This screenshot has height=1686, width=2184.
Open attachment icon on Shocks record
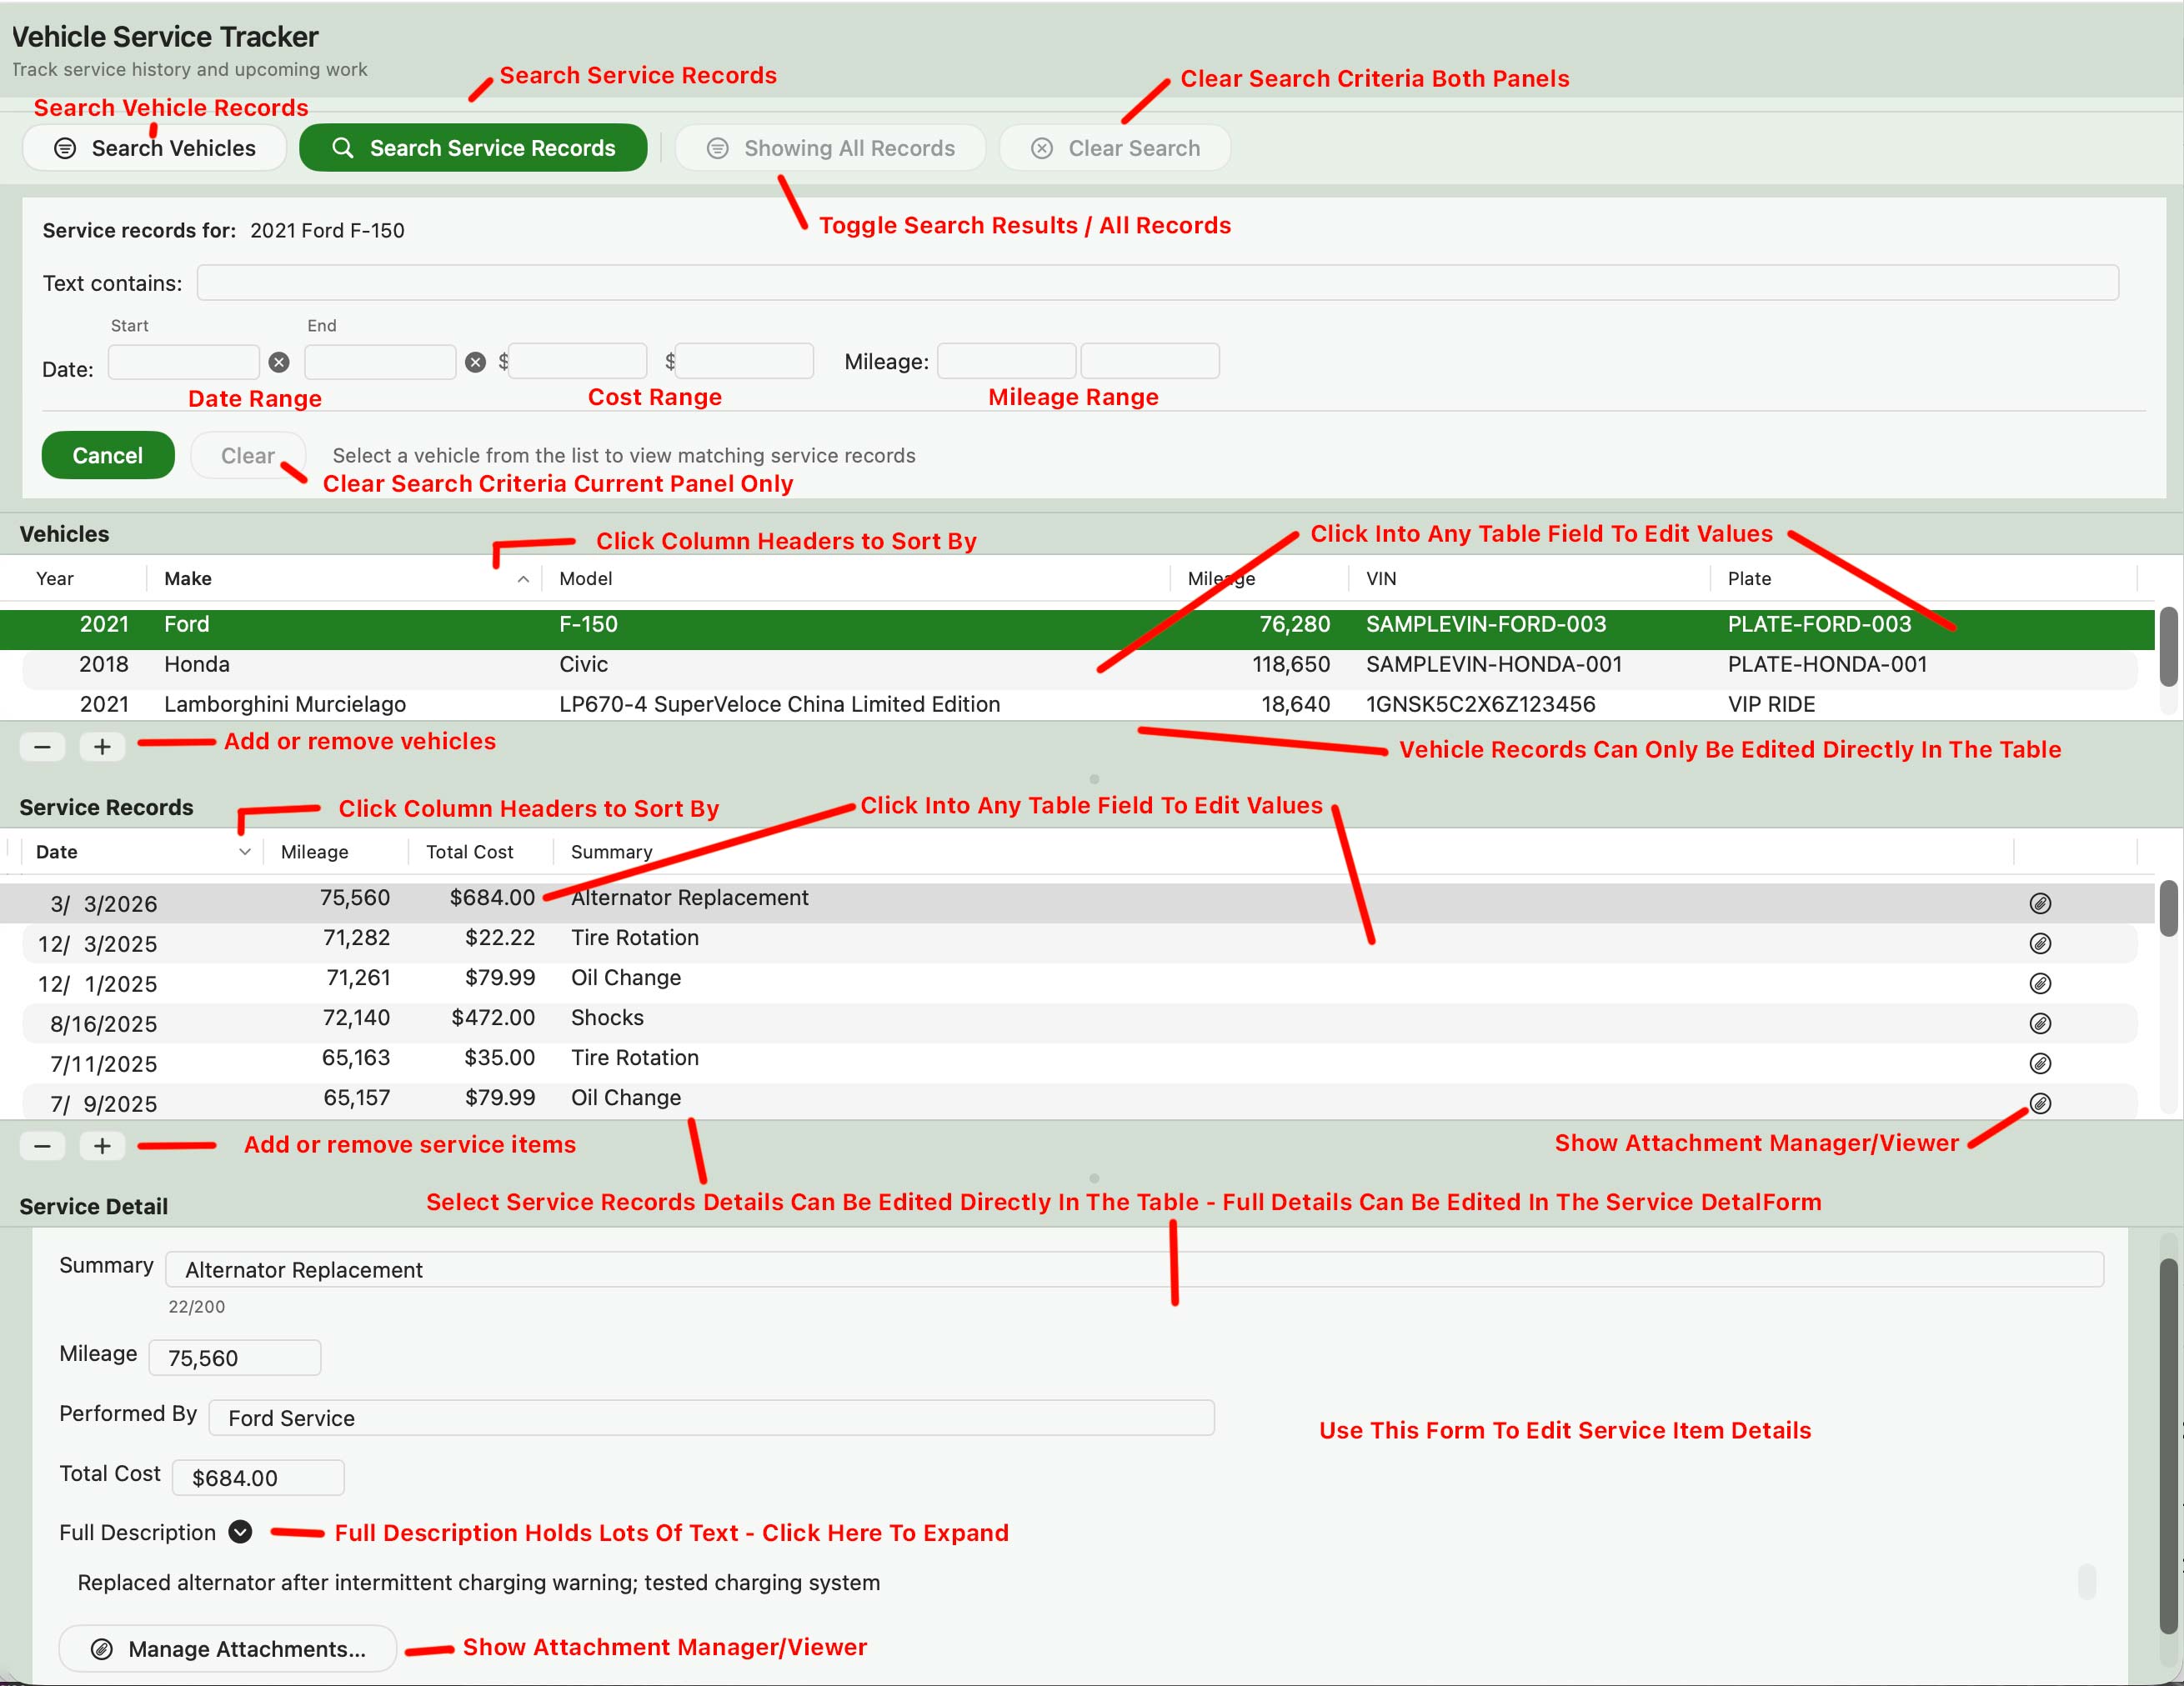pyautogui.click(x=2040, y=1023)
